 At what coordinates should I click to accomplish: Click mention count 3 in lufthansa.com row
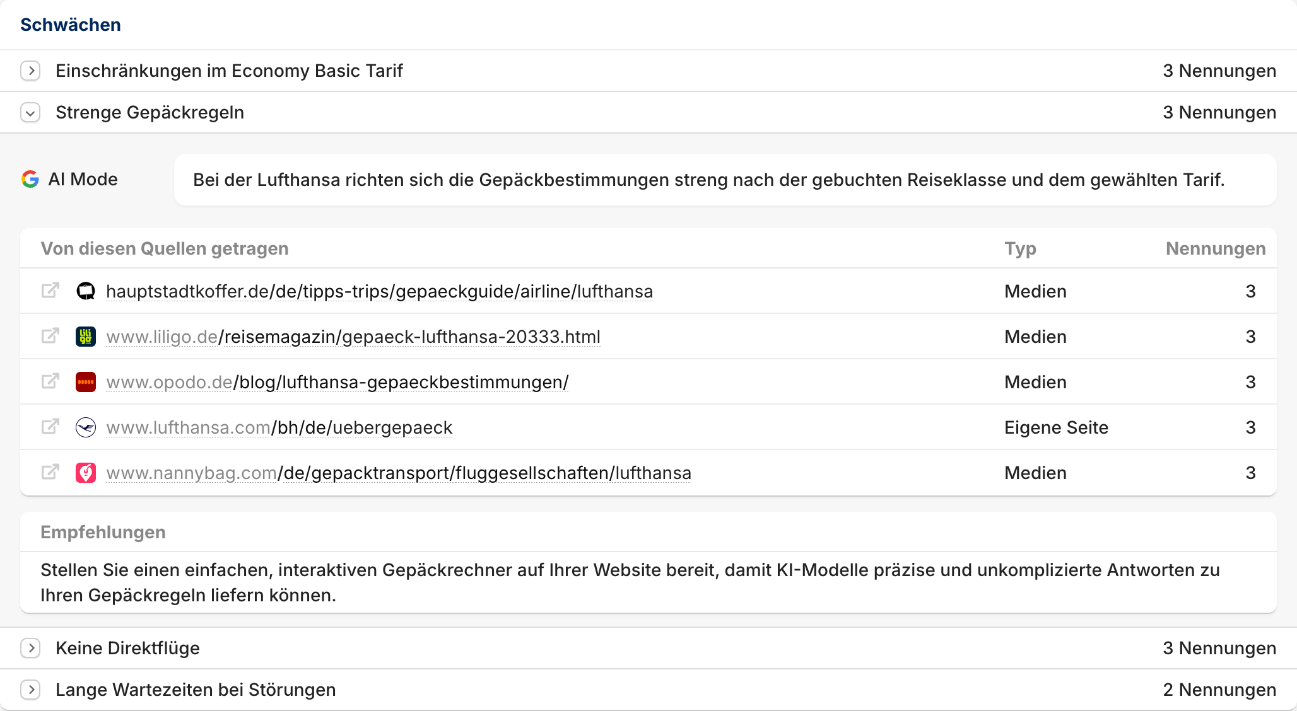point(1250,427)
